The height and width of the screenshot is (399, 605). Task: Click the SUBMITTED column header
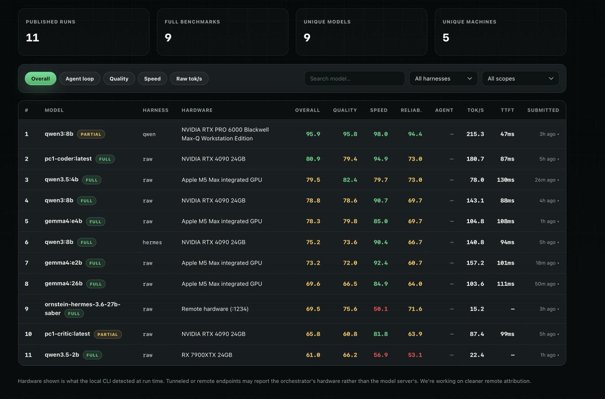543,110
